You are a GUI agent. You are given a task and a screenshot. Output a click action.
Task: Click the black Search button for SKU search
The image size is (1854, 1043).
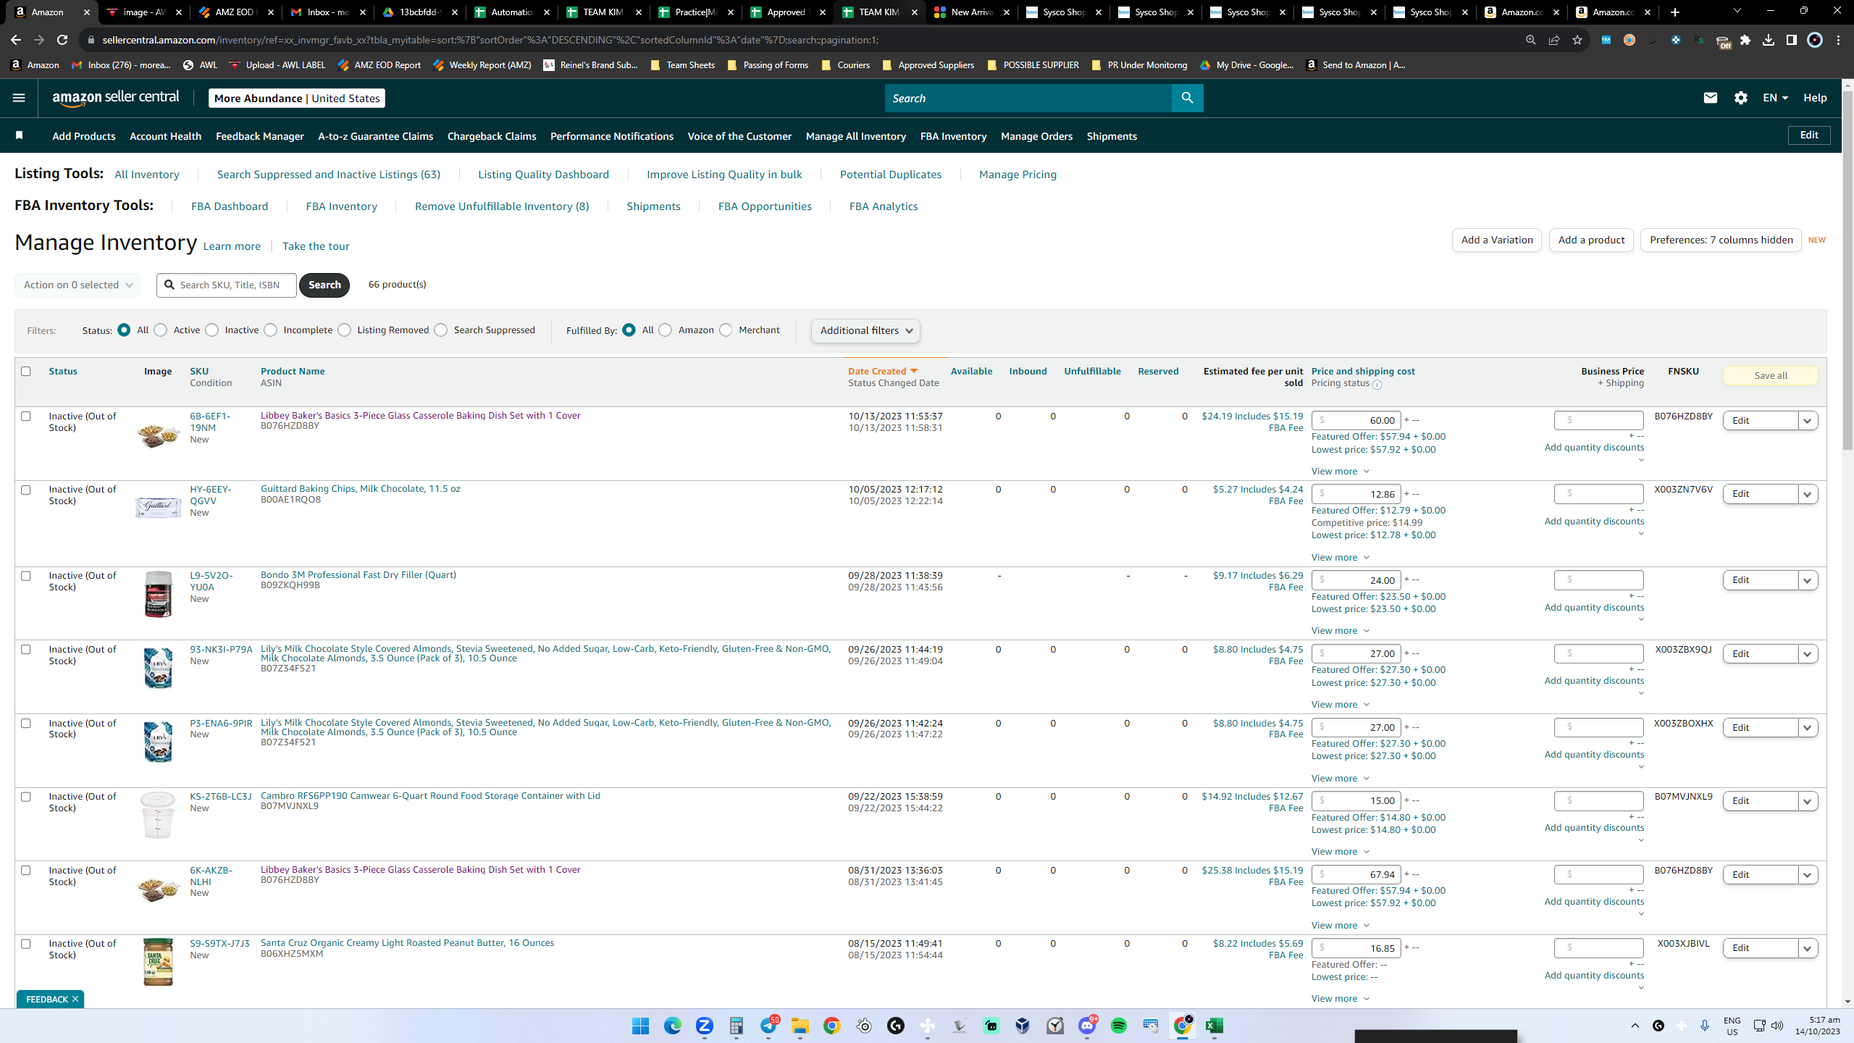click(324, 285)
